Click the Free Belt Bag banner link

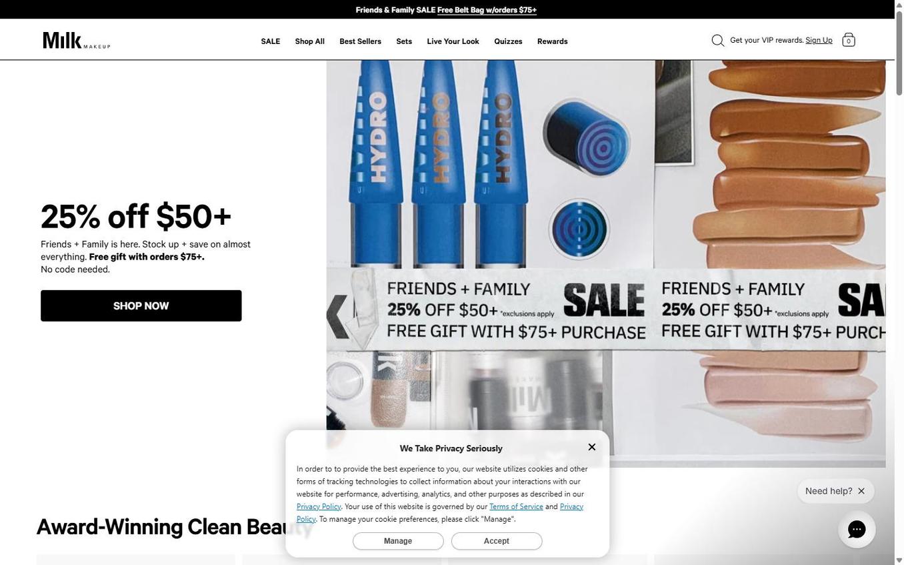coord(487,9)
